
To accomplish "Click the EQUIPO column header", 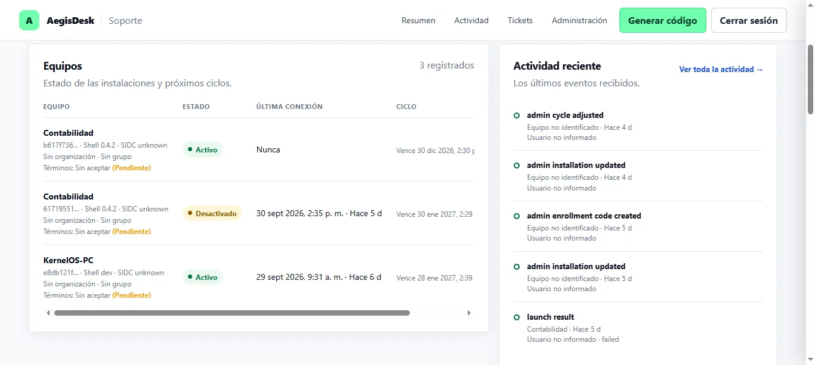I will click(57, 107).
